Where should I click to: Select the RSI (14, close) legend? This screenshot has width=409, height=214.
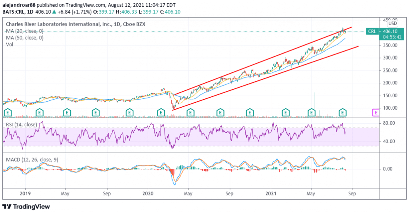pos(22,125)
